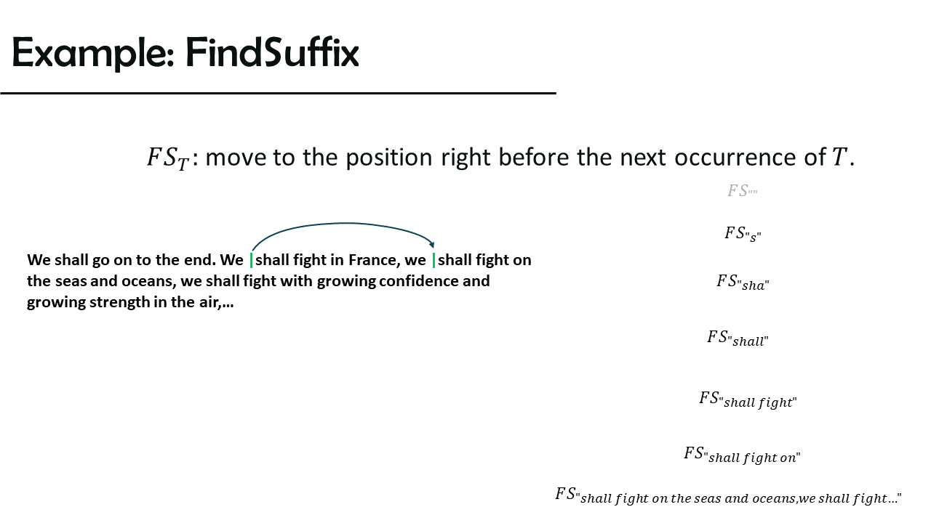Select the FS "shall fight on" formula

tap(742, 455)
